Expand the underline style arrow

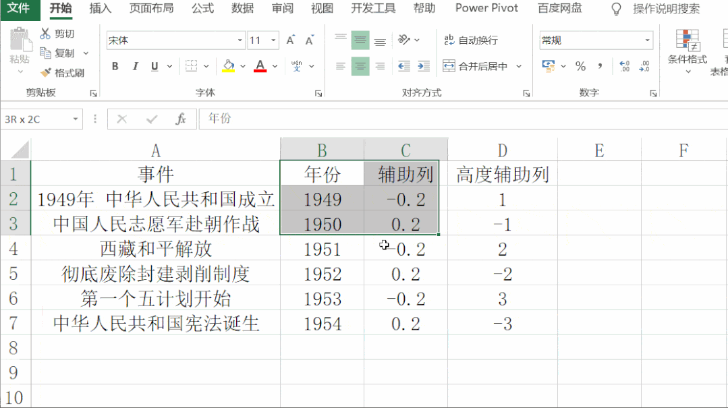pos(170,66)
